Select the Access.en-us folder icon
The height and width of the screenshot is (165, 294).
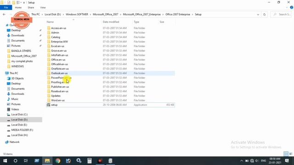49,28
